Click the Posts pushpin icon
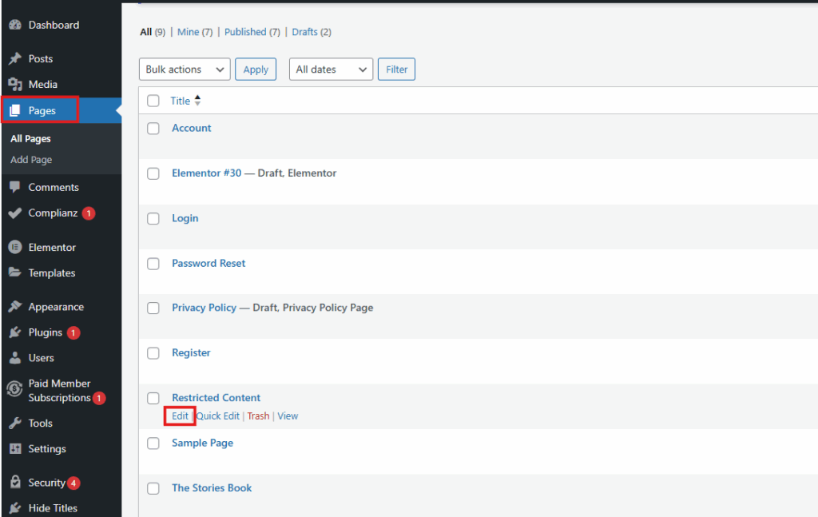This screenshot has width=818, height=517. [x=14, y=59]
